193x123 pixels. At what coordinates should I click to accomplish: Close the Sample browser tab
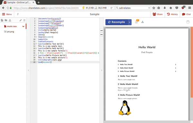tap(33, 3)
